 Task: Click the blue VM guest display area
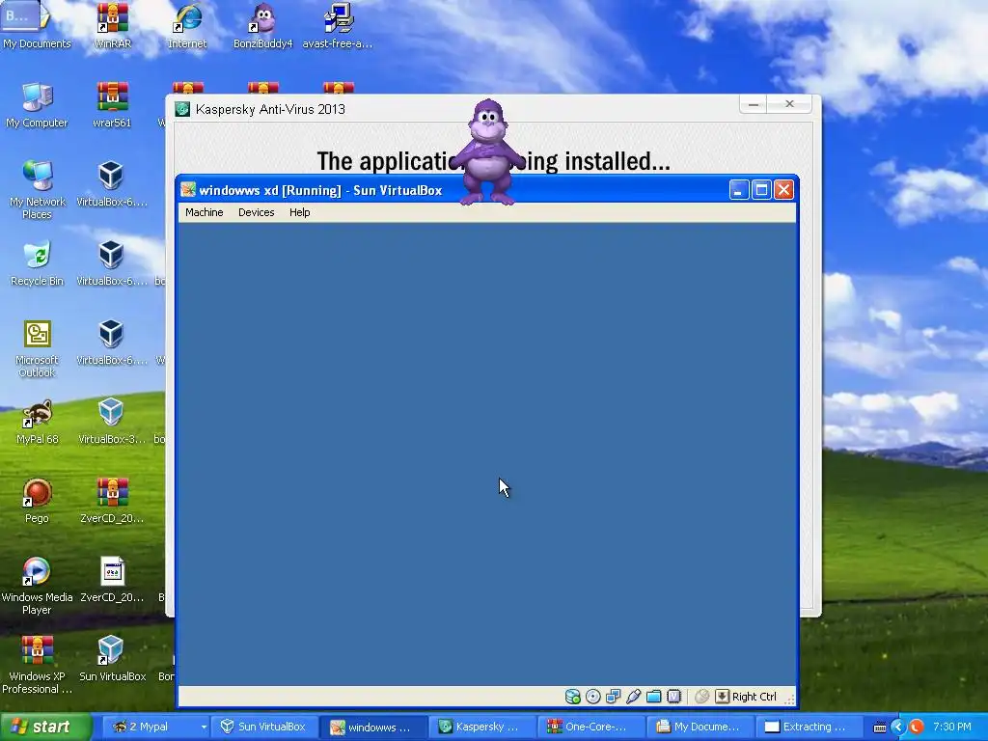[x=487, y=453]
